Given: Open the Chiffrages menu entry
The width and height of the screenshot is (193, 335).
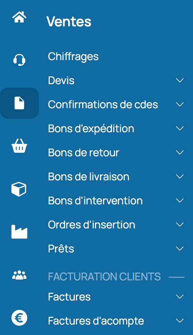Looking at the screenshot, I should click(73, 57).
